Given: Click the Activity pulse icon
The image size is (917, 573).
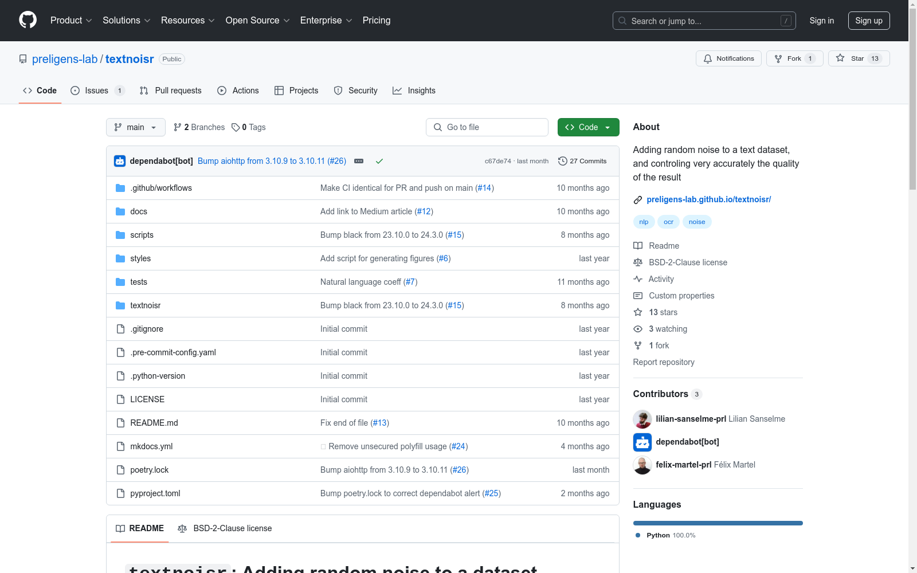Looking at the screenshot, I should click(x=638, y=279).
